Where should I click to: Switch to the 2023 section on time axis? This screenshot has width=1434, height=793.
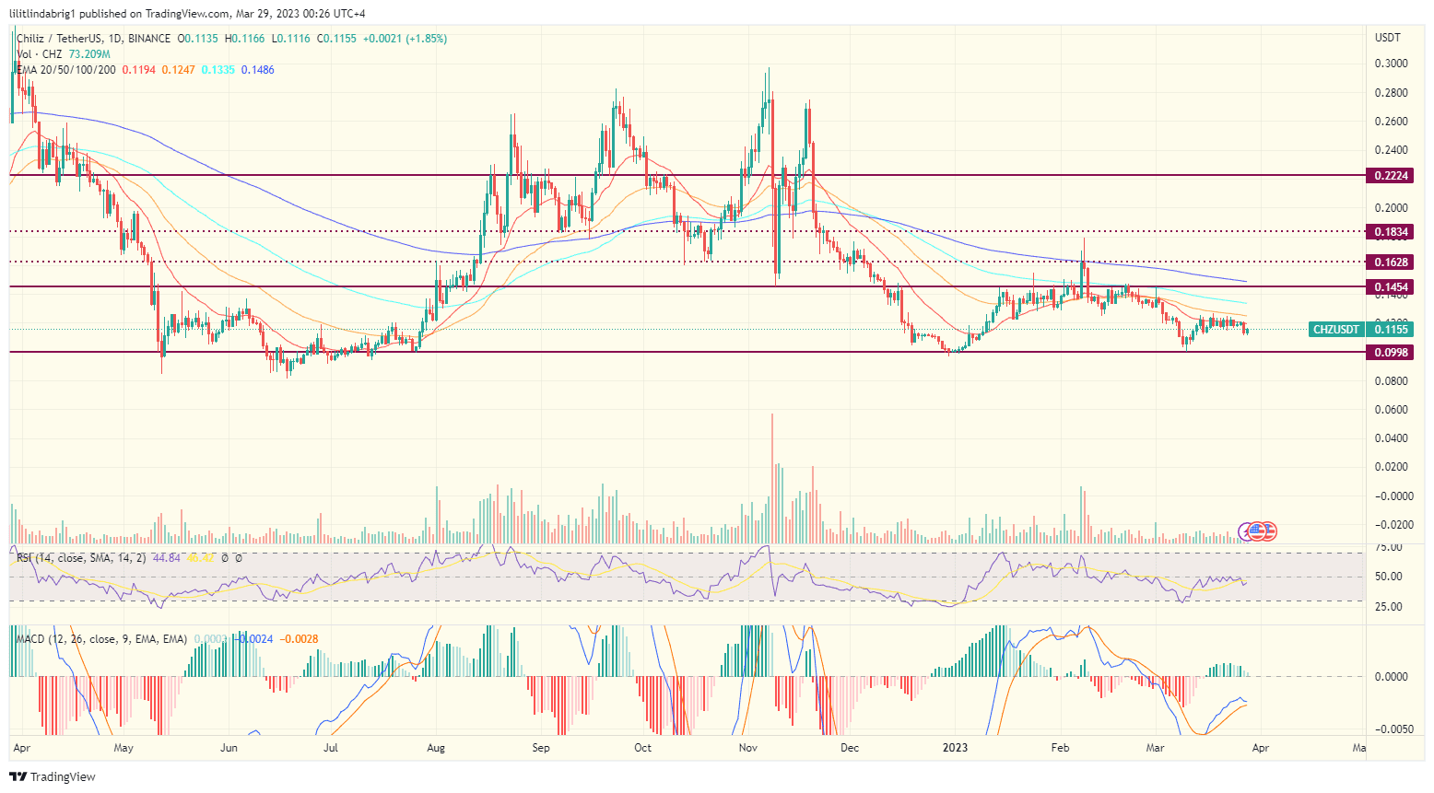tap(955, 748)
